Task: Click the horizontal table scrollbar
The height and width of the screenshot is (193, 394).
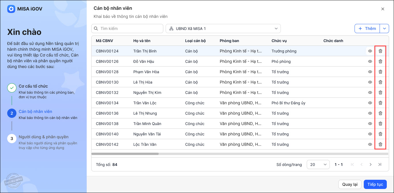Action: pos(125,154)
